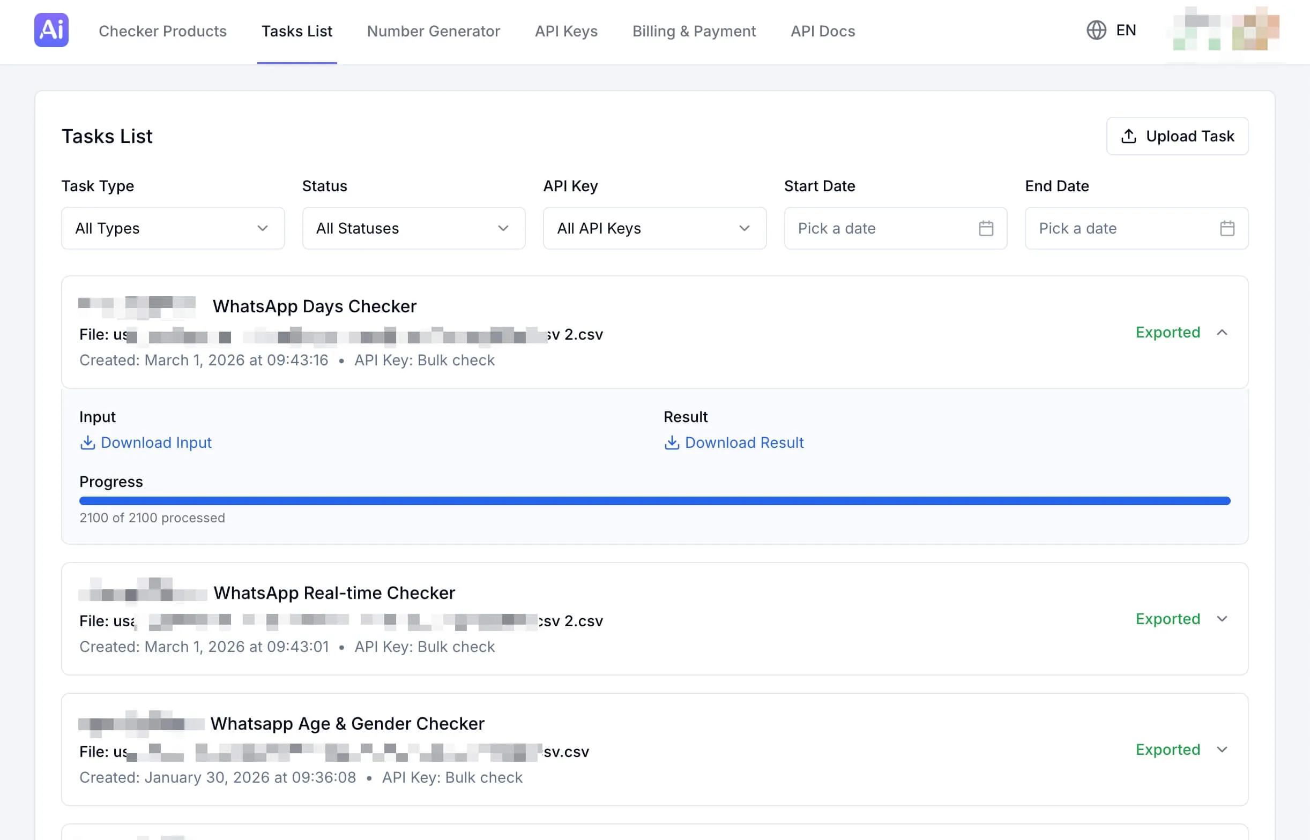Open the All API Keys dropdown
This screenshot has height=840, width=1310.
(x=654, y=229)
